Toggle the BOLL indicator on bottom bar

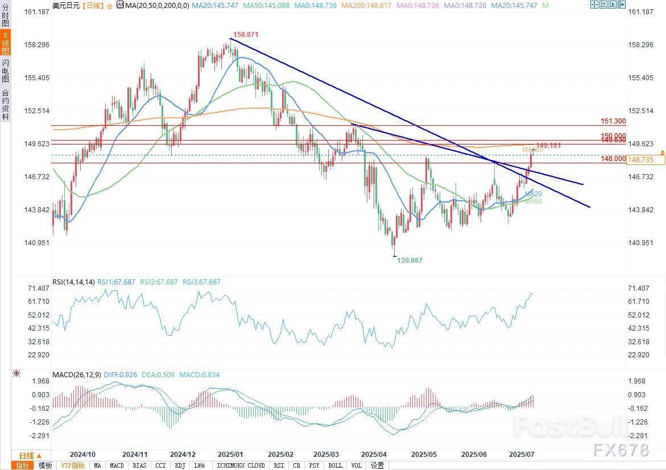click(336, 465)
